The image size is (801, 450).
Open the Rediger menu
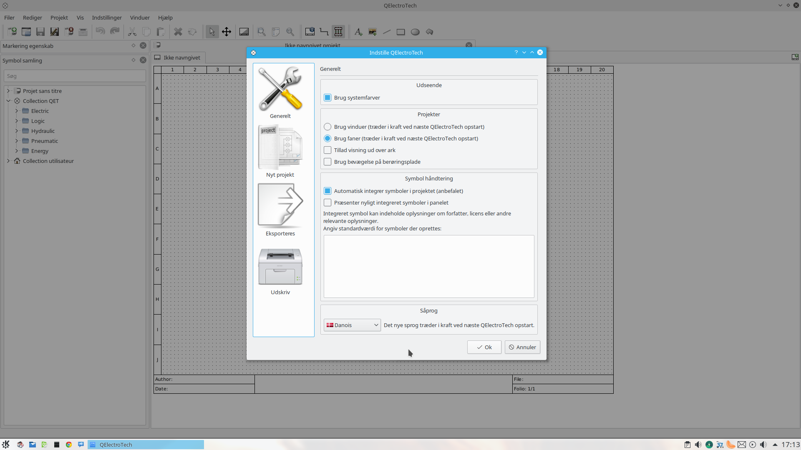tap(33, 17)
